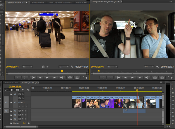Go to Out point in Source monitor
The image size is (175, 129).
(x=61, y=78)
